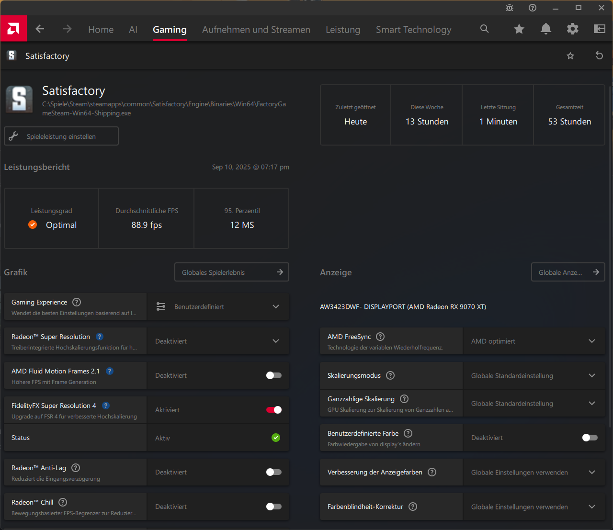Click the AW3423DWF- DISPLAYPORT display name
The height and width of the screenshot is (530, 613).
coord(403,307)
